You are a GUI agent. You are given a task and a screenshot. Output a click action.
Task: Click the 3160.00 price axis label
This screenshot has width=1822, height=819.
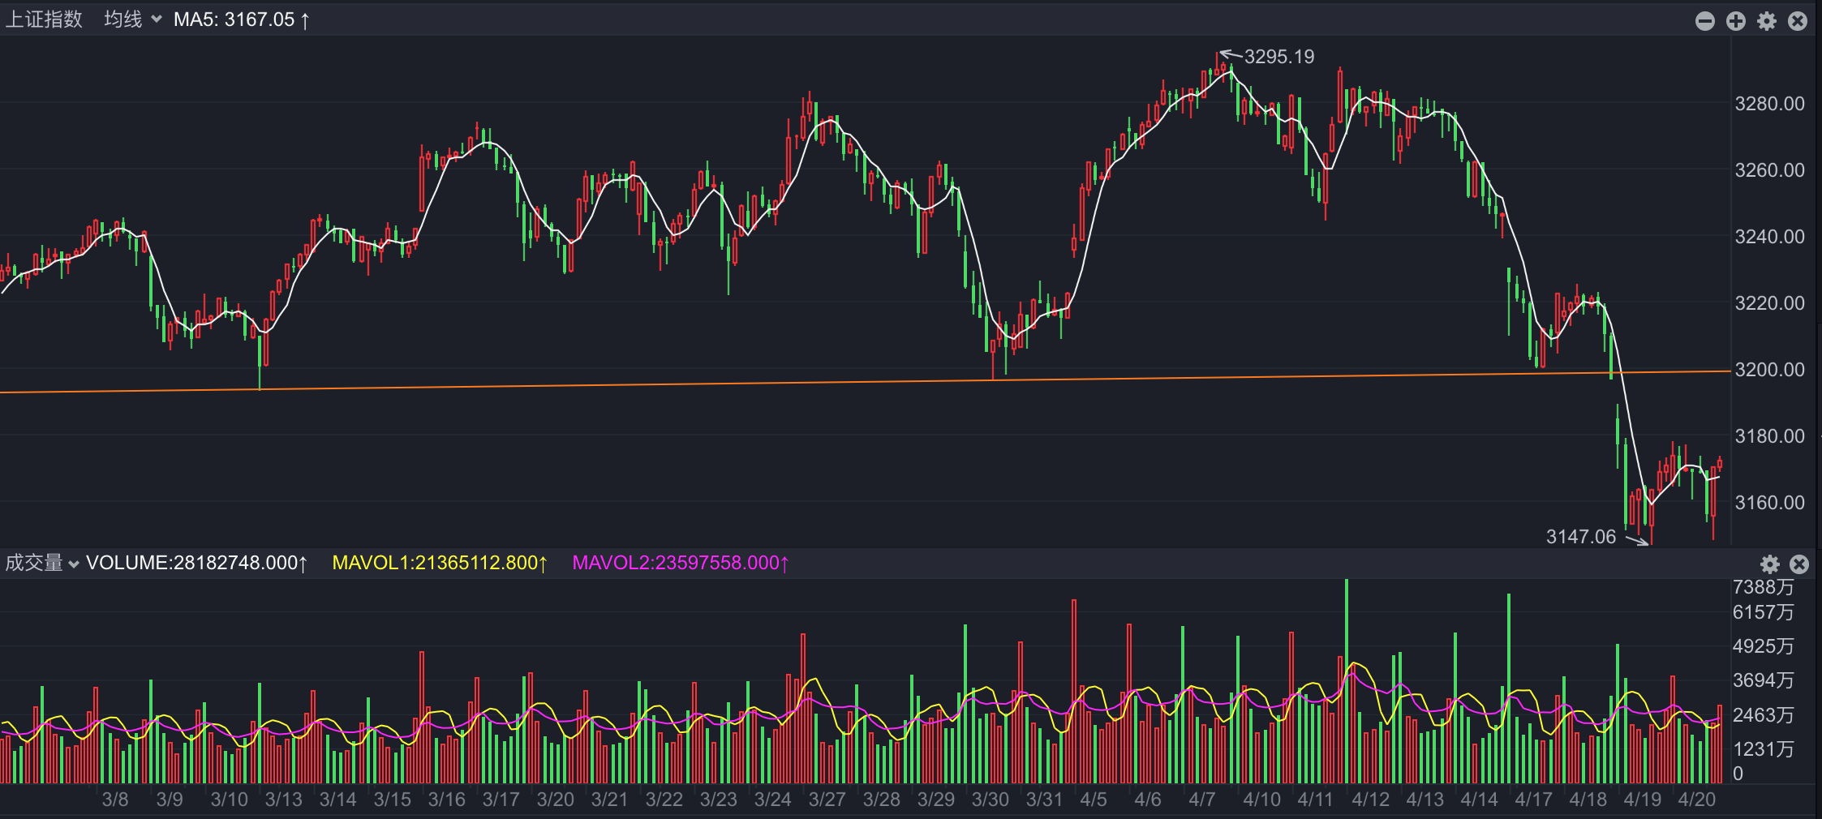point(1769,503)
